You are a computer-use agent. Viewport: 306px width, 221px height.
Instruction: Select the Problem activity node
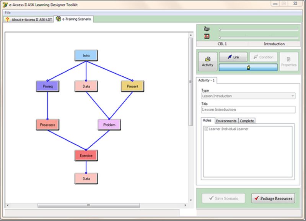(109, 125)
